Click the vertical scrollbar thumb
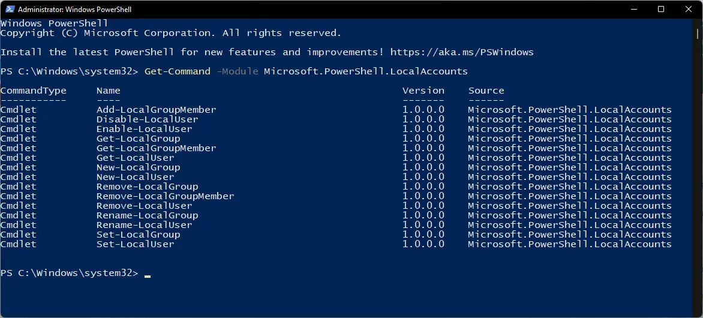Viewport: 703px width, 318px height. (698, 34)
